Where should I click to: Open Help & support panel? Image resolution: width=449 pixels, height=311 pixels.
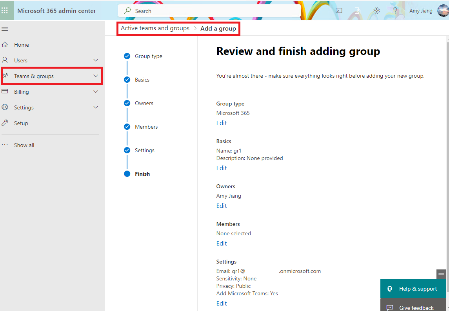(413, 289)
